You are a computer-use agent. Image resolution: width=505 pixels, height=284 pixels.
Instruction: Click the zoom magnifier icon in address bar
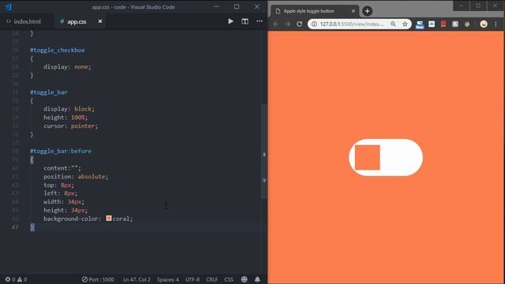[393, 24]
